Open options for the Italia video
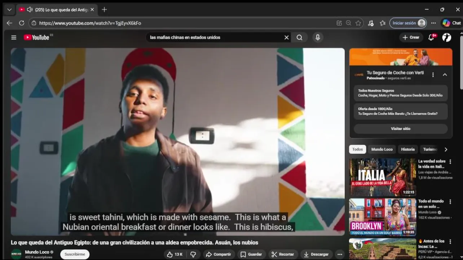This screenshot has height=260, width=463. pyautogui.click(x=450, y=162)
